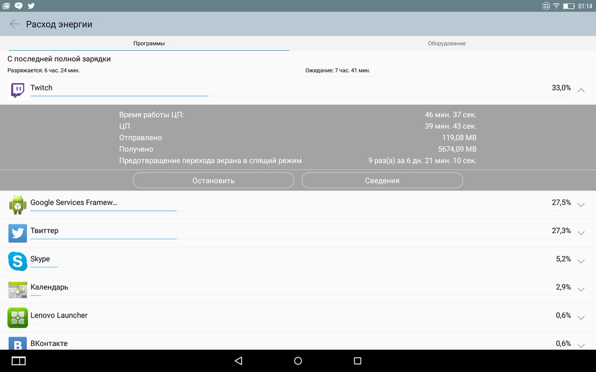Screen dimensions: 596x372
Task: Tap the 2,9% Calendar percentage
Action: 563,287
